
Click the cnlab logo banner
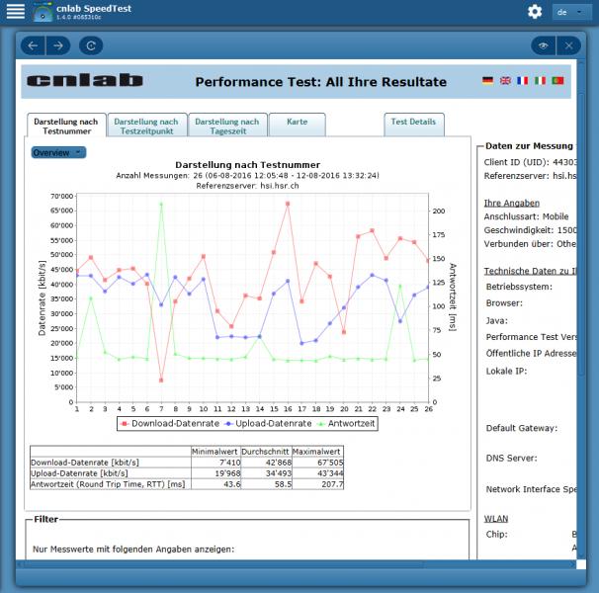85,80
